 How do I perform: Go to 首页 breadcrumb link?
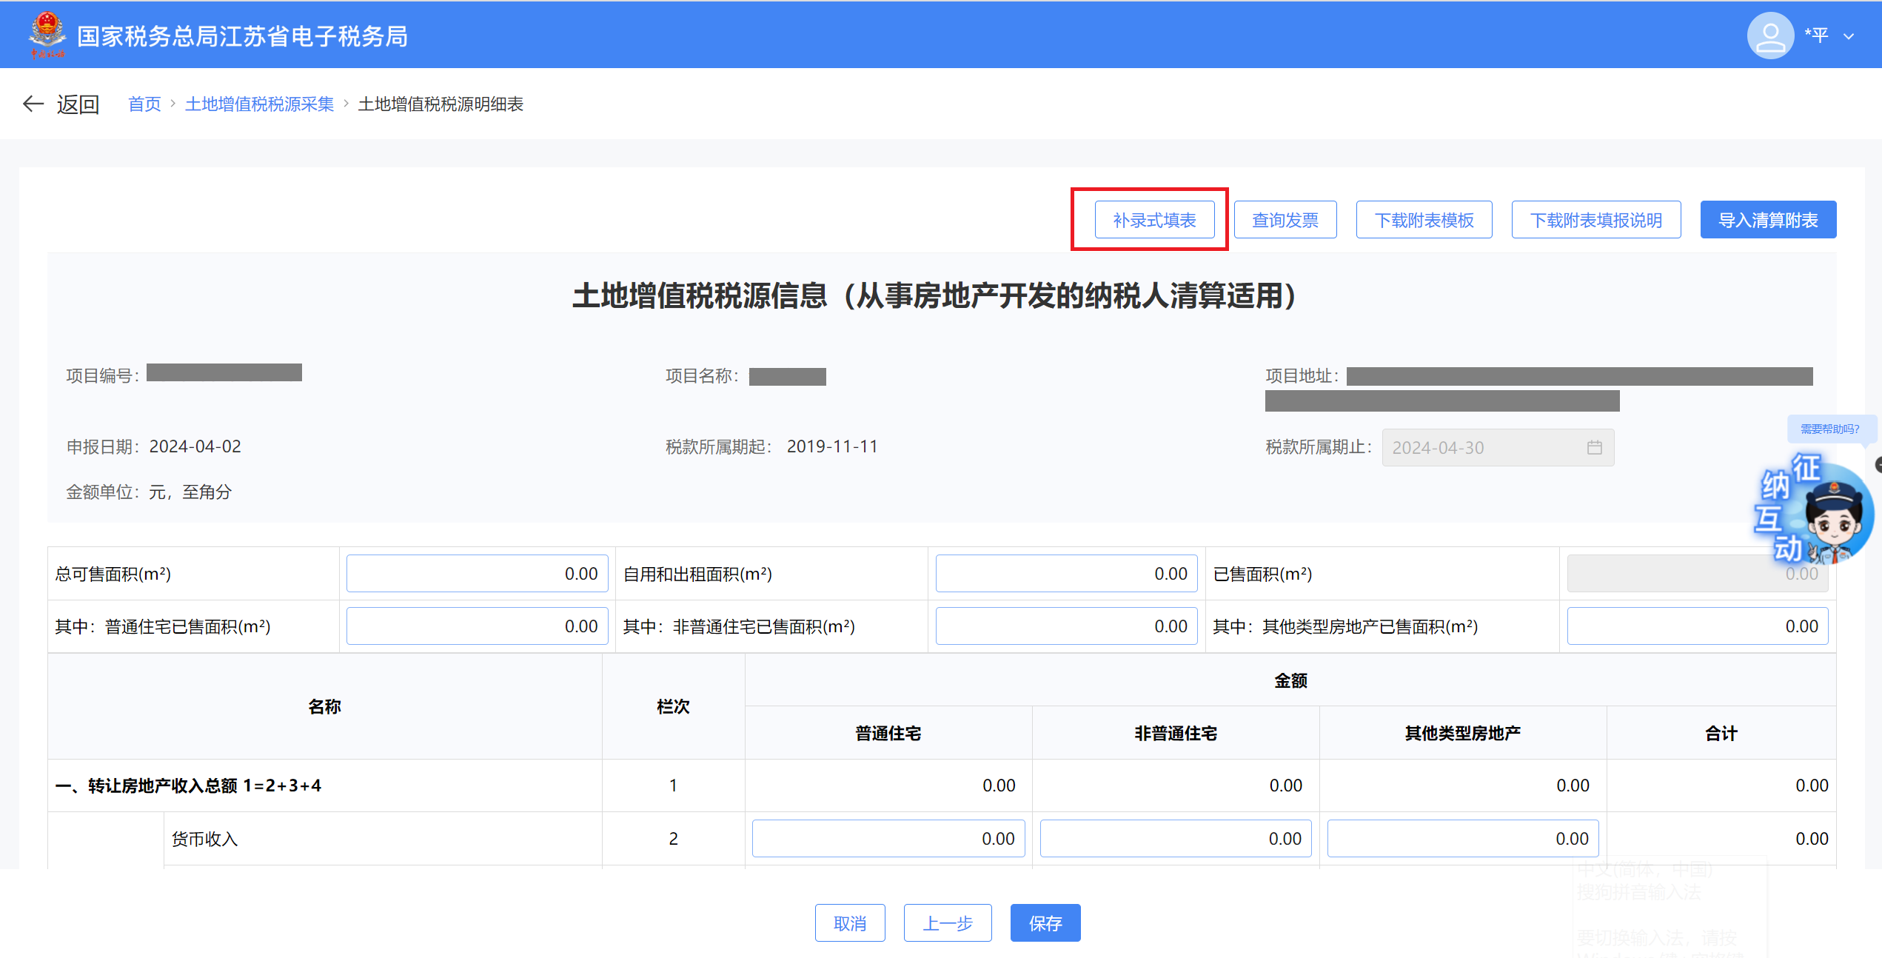click(x=144, y=104)
